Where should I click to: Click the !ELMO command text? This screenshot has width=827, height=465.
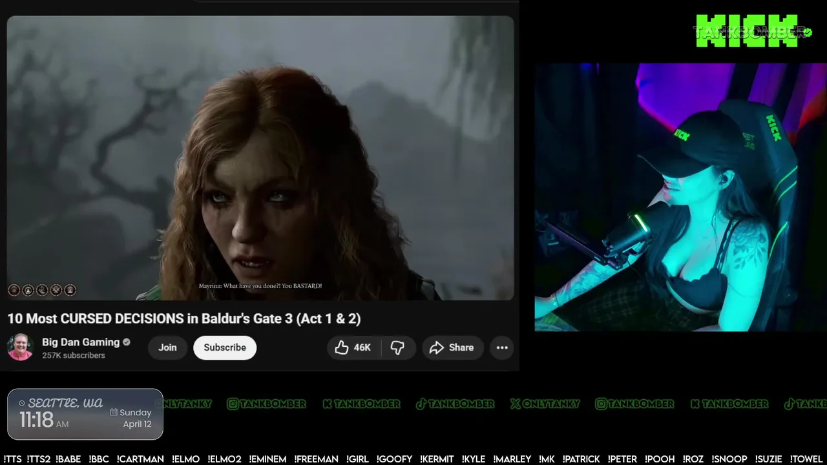coord(185,459)
